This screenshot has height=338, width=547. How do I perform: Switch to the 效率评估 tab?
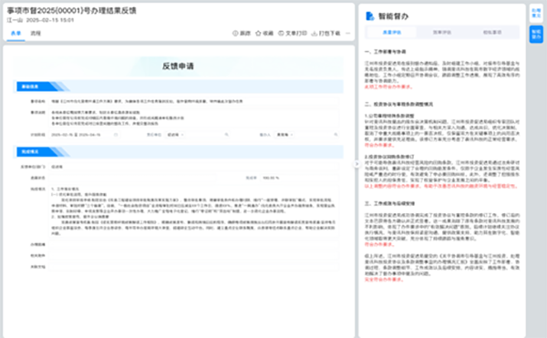(442, 32)
